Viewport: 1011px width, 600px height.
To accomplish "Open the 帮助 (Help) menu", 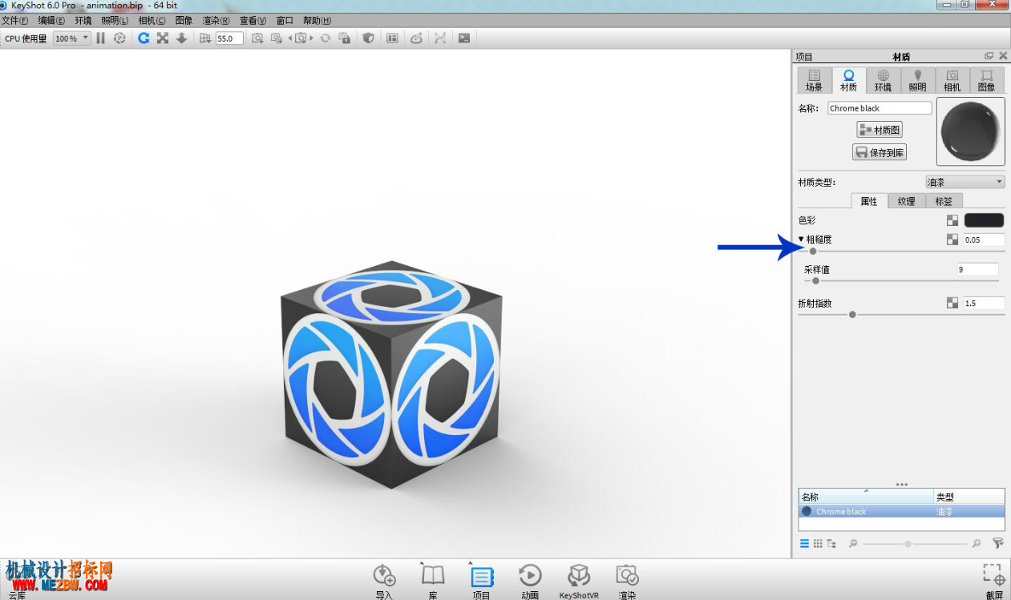I will tap(317, 20).
